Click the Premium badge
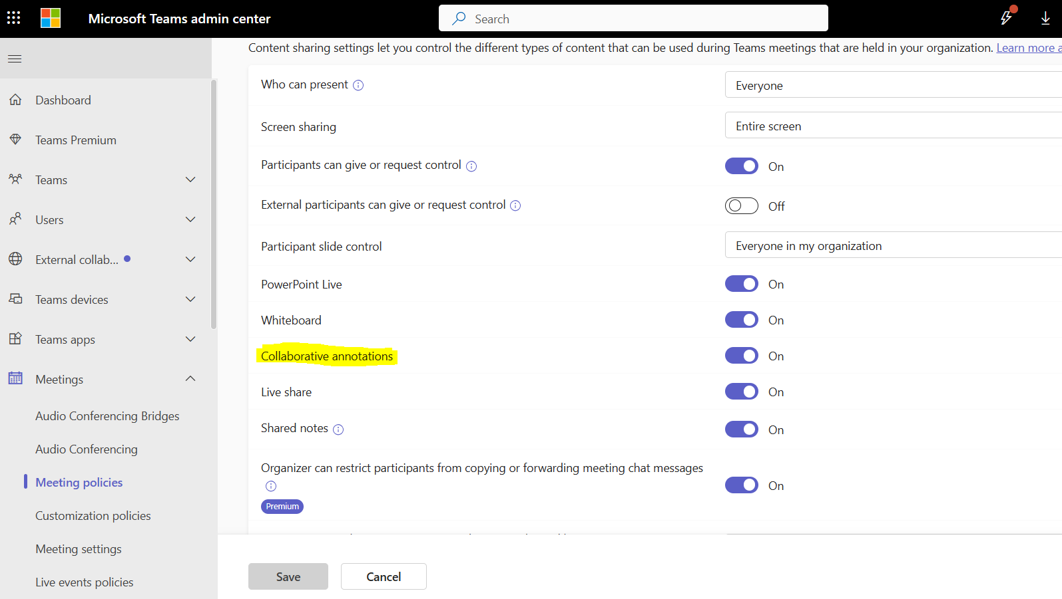 (282, 507)
